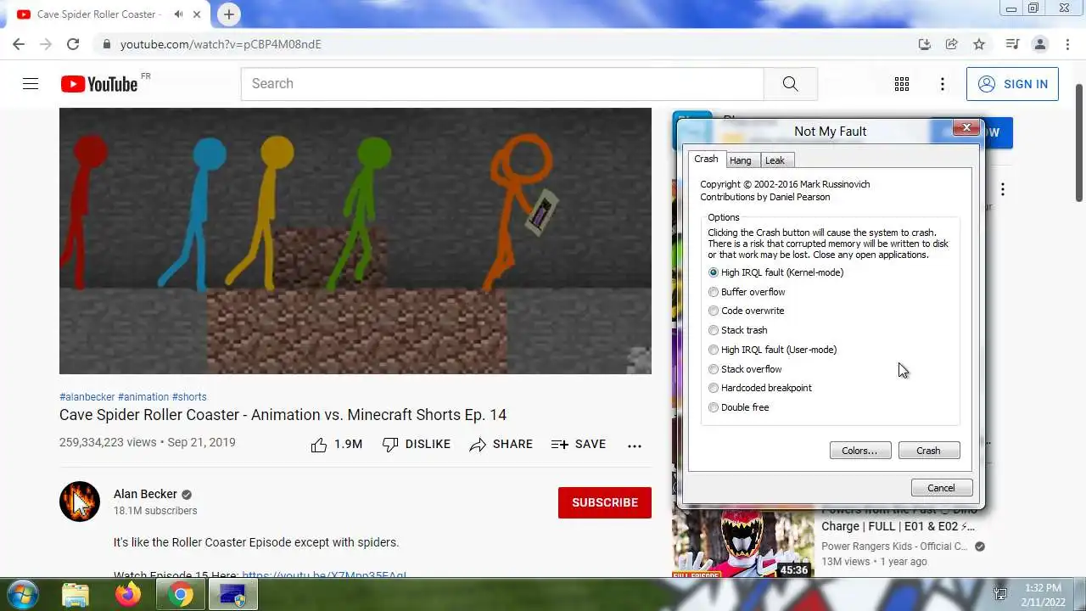
Task: Select High IRQL fault (User-mode) option
Action: click(x=773, y=350)
